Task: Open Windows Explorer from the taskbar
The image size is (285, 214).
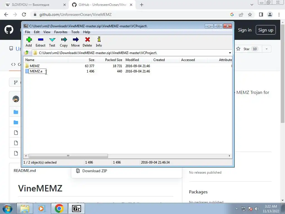Action: 24,208
